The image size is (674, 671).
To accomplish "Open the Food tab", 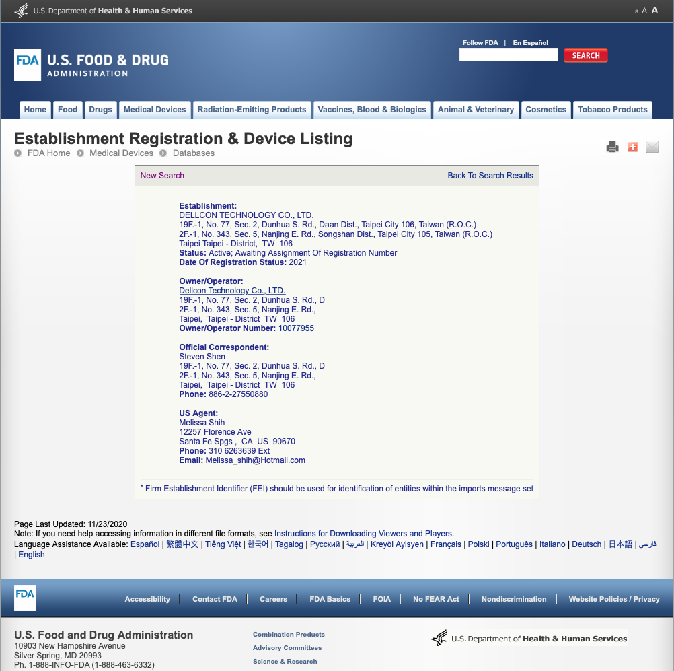I will 68,110.
